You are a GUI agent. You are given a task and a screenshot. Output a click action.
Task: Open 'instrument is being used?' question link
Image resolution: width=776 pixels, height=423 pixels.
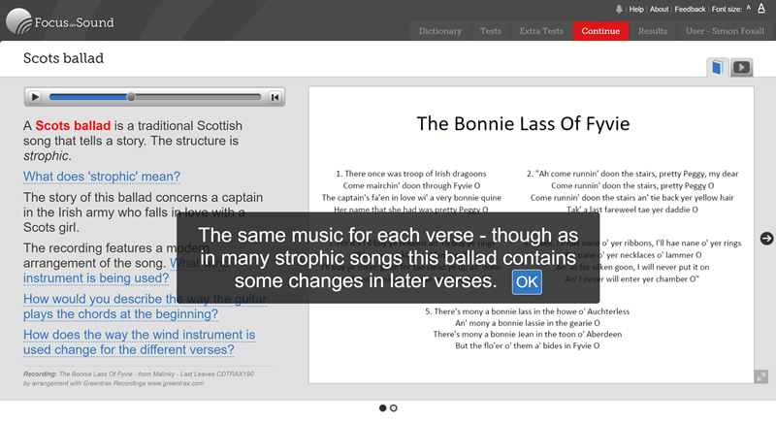point(96,278)
